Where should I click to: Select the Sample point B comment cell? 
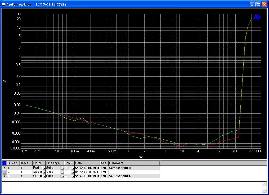(134, 168)
